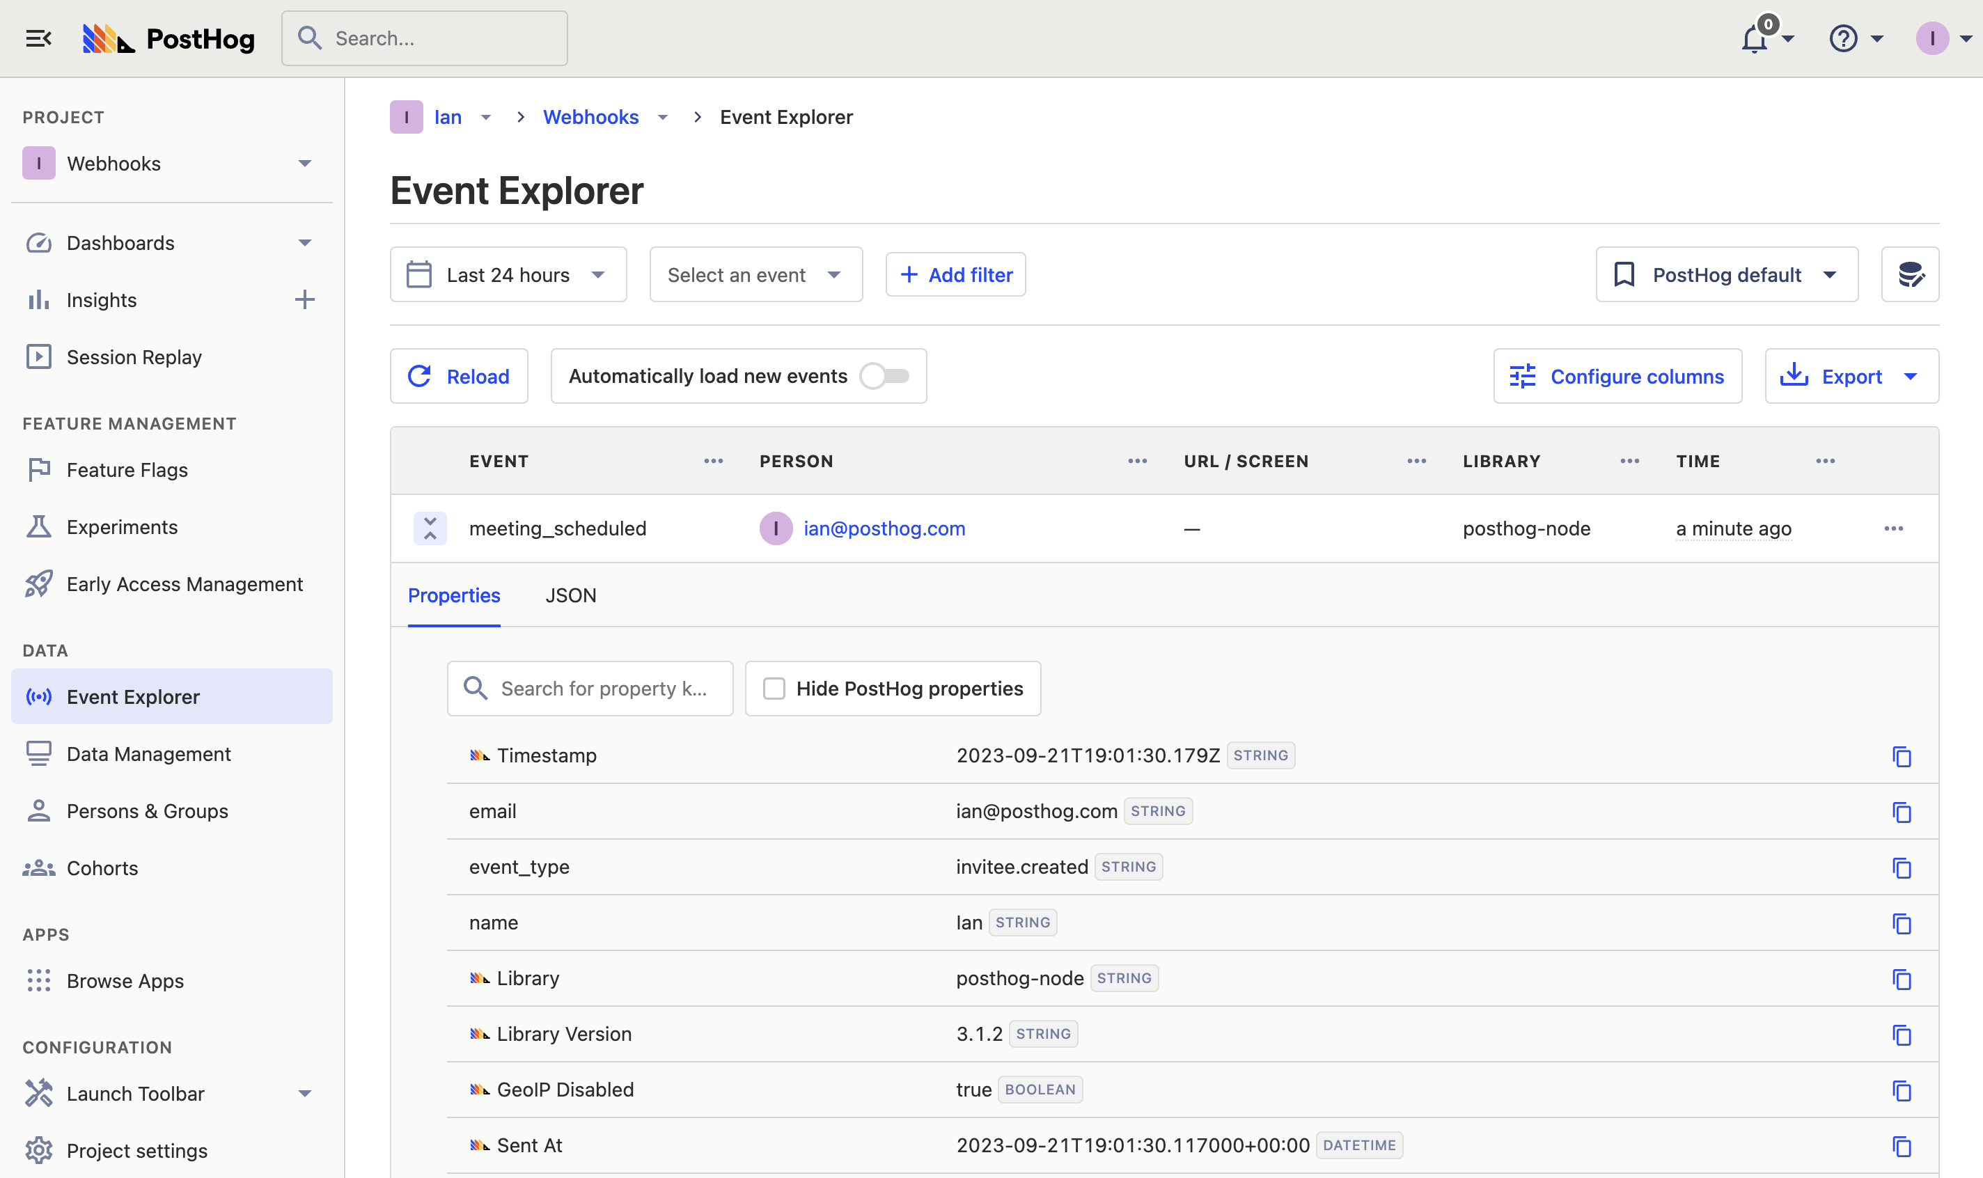
Task: Click Ian breadcrumb link
Action: (448, 118)
